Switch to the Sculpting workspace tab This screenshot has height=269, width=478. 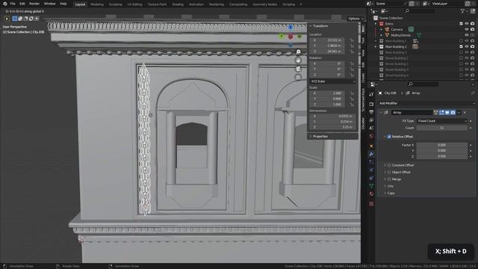[x=116, y=4]
